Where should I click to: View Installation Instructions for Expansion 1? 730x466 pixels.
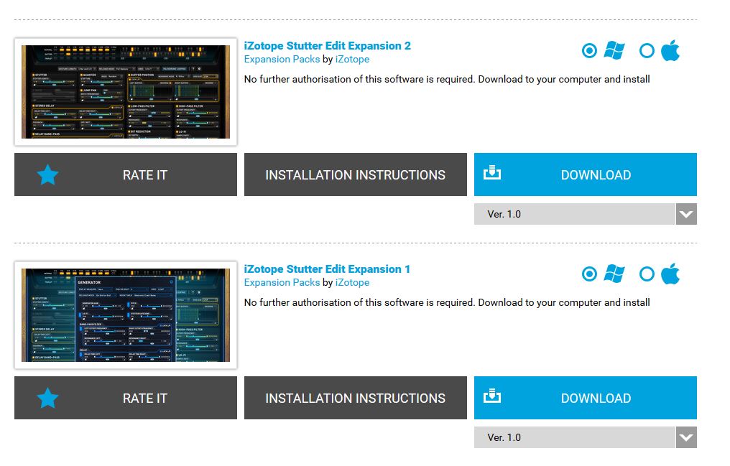(x=355, y=398)
